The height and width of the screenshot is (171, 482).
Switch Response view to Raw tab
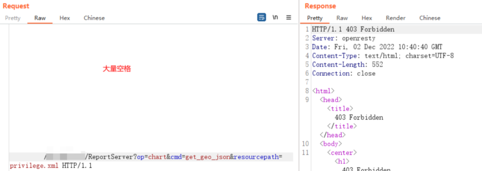point(342,18)
